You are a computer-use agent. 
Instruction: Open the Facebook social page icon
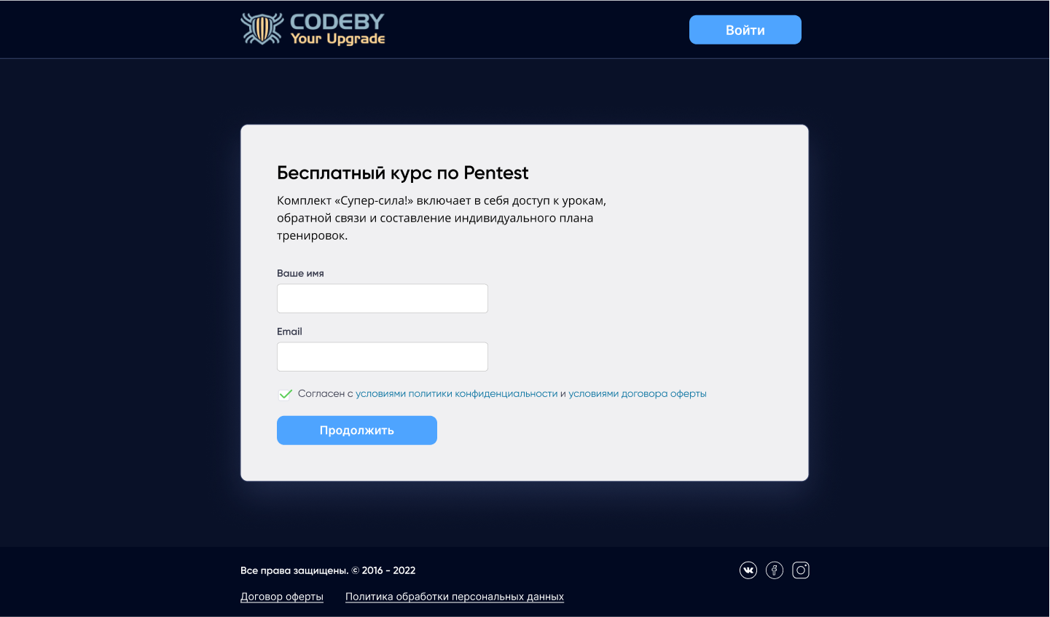tap(775, 570)
